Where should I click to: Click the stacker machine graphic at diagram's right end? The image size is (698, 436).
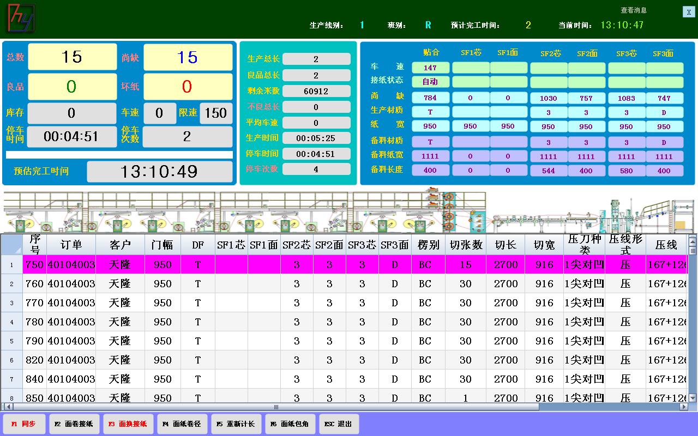click(x=679, y=215)
